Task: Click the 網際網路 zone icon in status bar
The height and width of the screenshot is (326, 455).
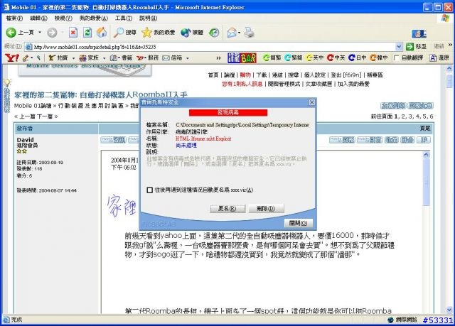Action: click(x=390, y=320)
